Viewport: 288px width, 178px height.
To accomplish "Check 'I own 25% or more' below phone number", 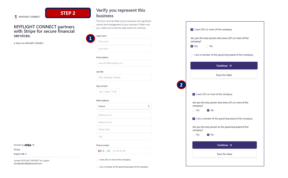I will click(x=97, y=160).
